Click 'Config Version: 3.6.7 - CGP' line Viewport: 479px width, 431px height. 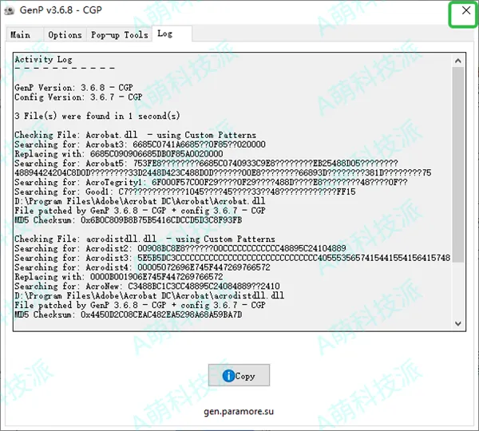click(x=78, y=97)
